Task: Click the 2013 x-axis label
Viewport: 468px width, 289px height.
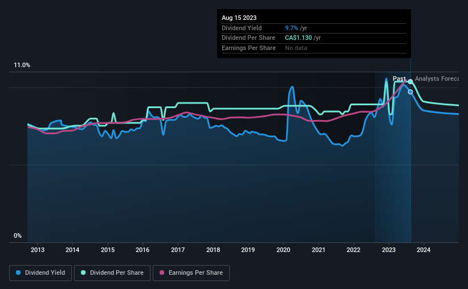Action: 38,250
